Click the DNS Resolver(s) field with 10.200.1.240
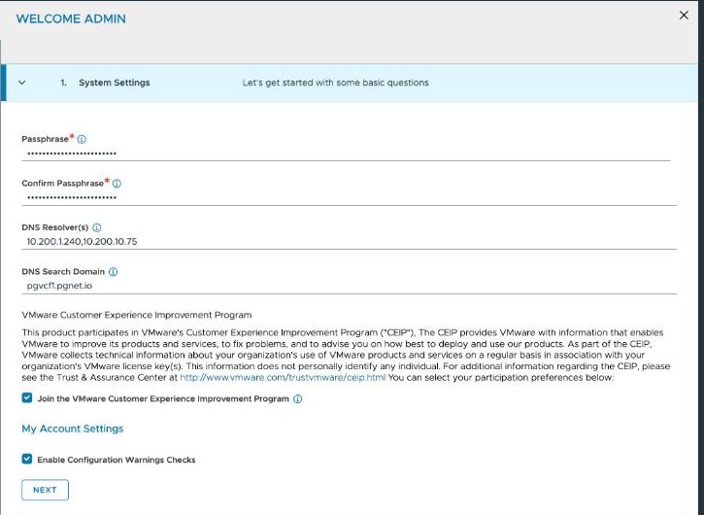Screen dimensions: 704x515 pyautogui.click(x=349, y=242)
